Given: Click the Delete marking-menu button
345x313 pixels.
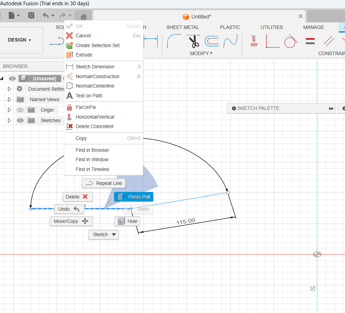Looking at the screenshot, I should pos(78,197).
